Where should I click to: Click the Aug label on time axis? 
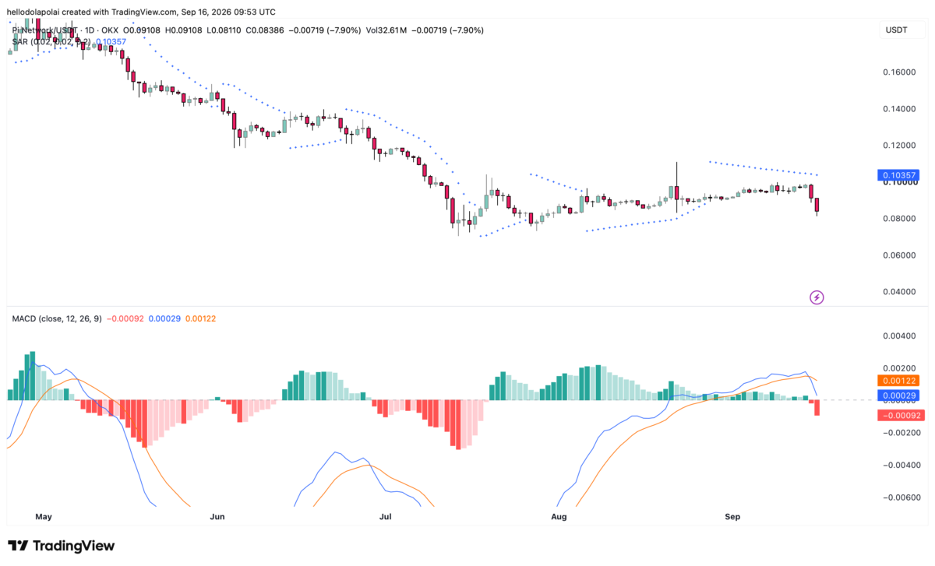pyautogui.click(x=559, y=517)
